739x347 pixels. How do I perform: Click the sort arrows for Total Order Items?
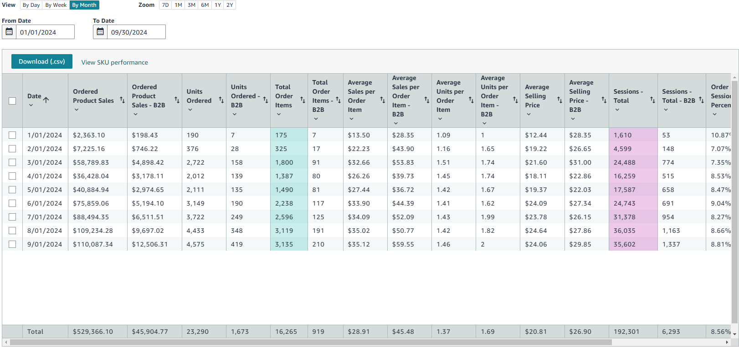tap(303, 100)
